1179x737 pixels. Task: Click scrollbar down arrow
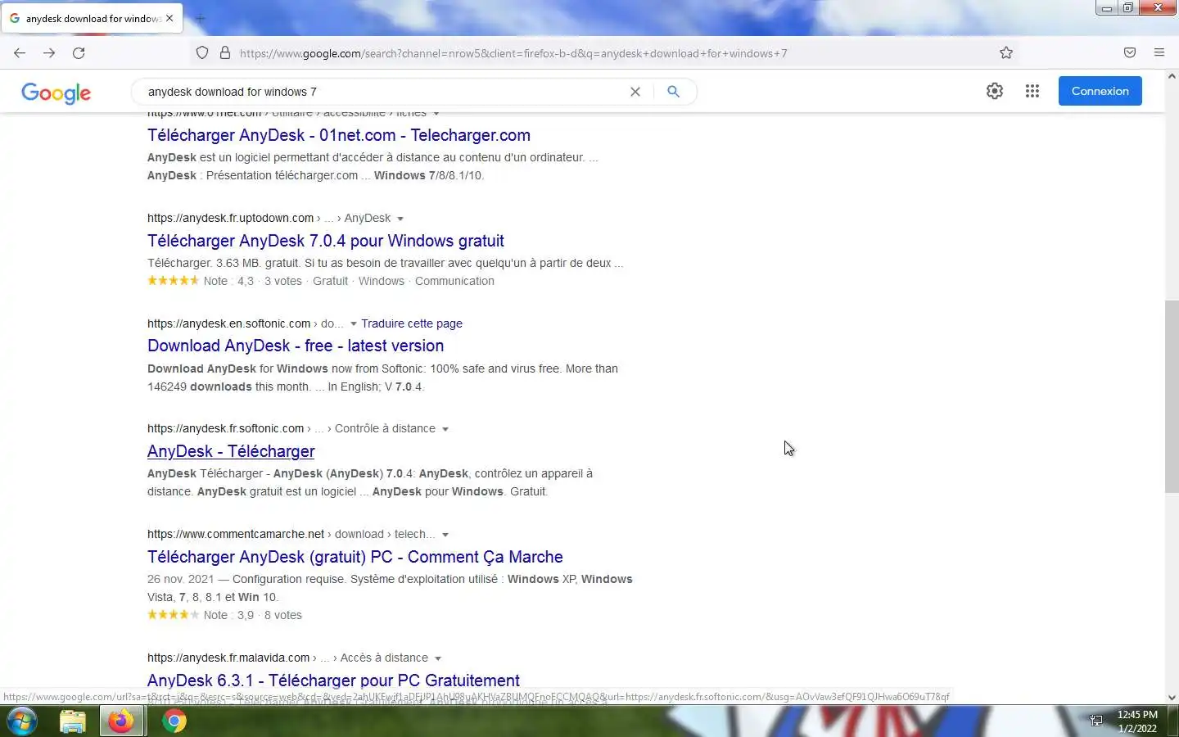click(x=1172, y=698)
